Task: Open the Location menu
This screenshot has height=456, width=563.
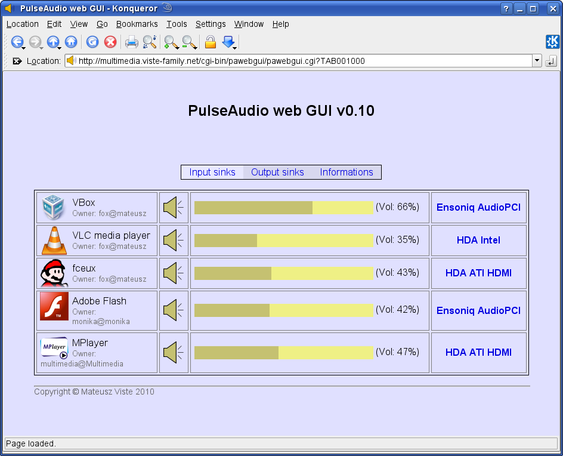Action: [x=23, y=24]
